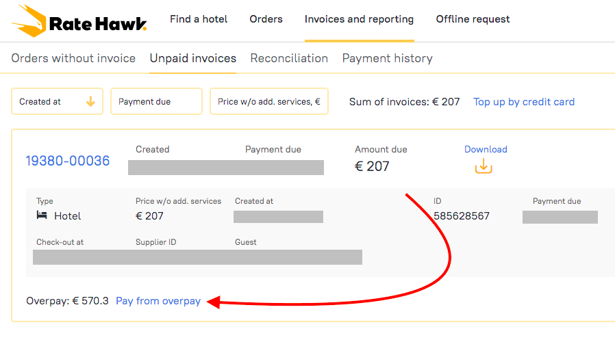Switch to Reconciliation tab
615x342 pixels.
(x=289, y=58)
